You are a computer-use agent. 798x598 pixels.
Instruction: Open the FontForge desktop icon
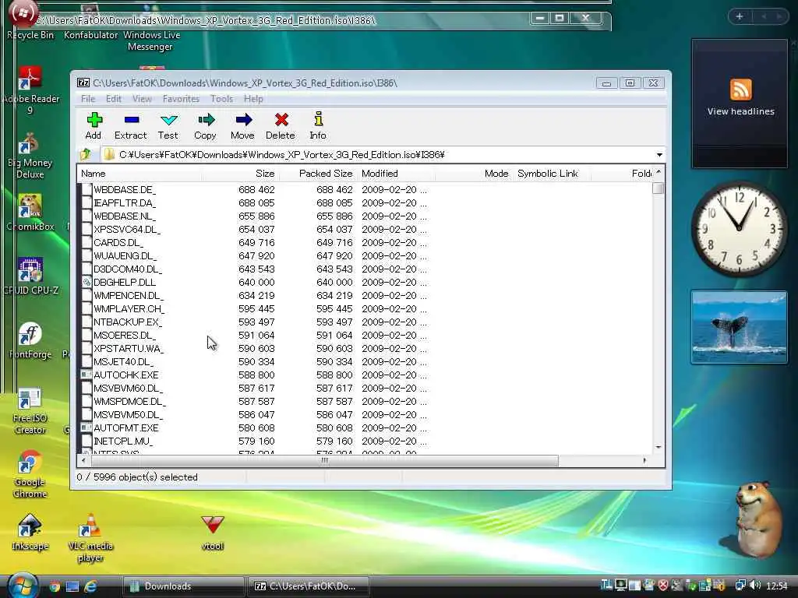[x=30, y=340]
